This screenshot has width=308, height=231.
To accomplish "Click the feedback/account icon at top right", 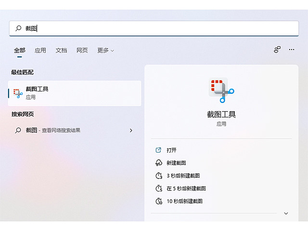I will 277,50.
